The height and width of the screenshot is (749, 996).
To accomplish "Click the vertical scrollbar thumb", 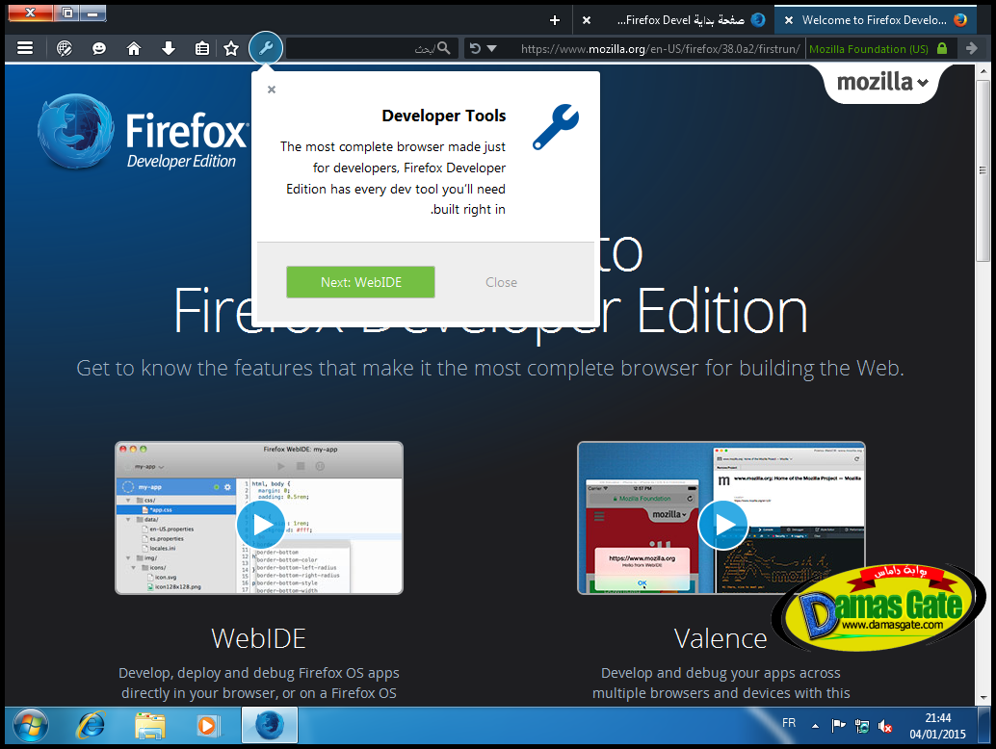I will click(983, 170).
